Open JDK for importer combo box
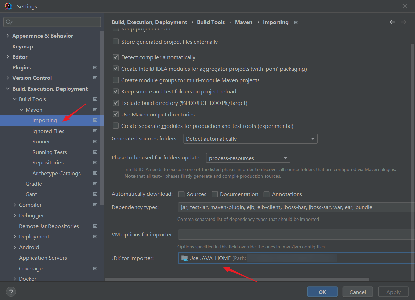The image size is (415, 300). 296,258
